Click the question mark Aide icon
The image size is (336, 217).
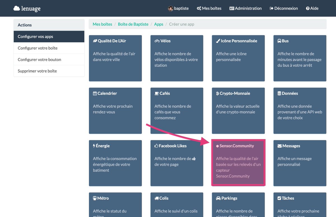pos(308,8)
